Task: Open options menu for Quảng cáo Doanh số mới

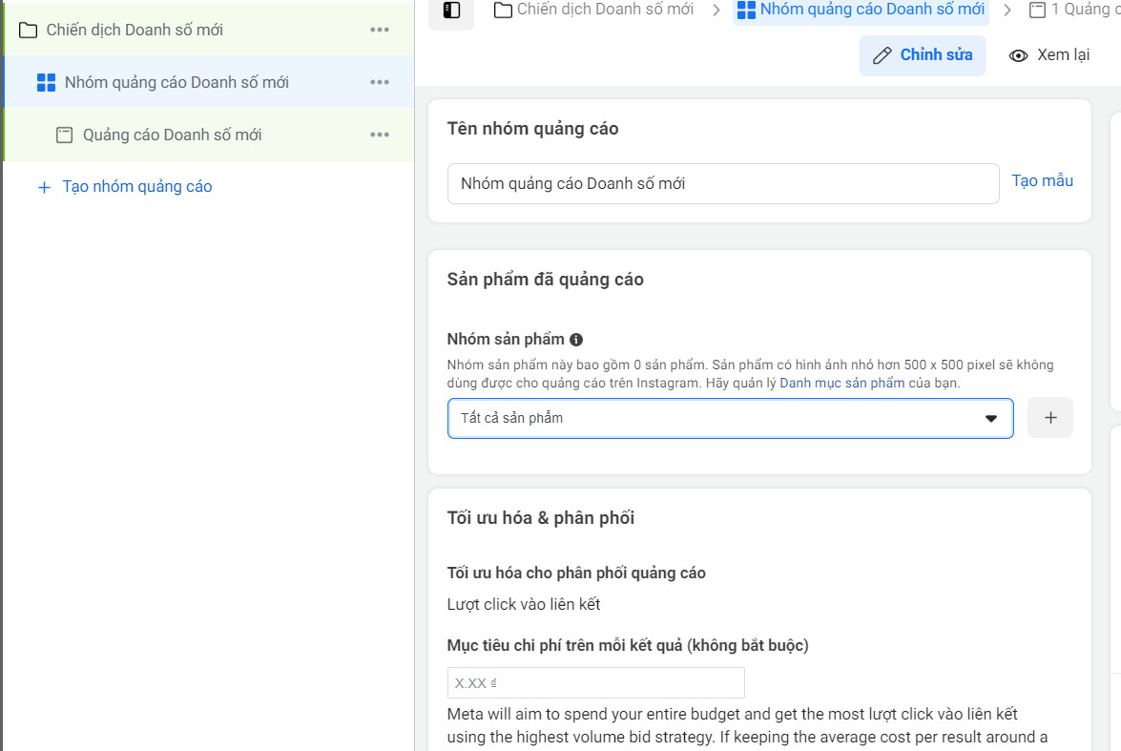Action: point(380,135)
